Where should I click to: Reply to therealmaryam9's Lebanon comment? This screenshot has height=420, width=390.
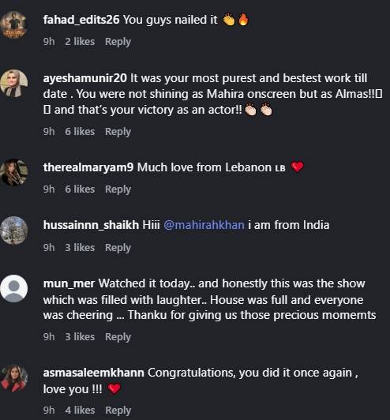[x=118, y=189]
